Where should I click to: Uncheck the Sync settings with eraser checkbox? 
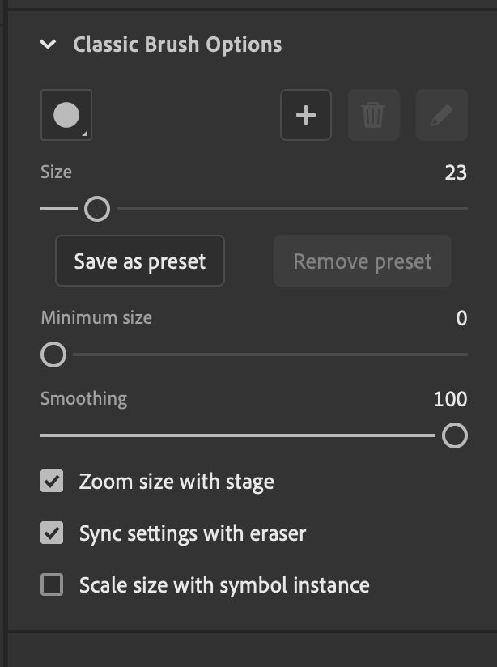coord(52,533)
